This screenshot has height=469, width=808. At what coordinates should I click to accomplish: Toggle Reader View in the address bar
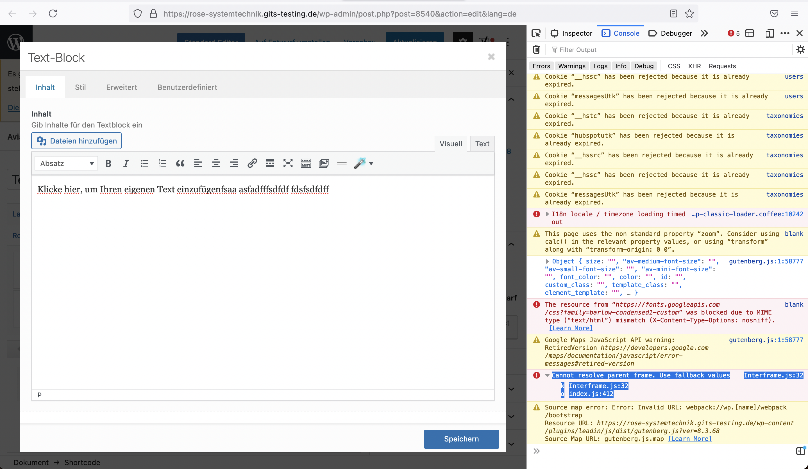673,13
